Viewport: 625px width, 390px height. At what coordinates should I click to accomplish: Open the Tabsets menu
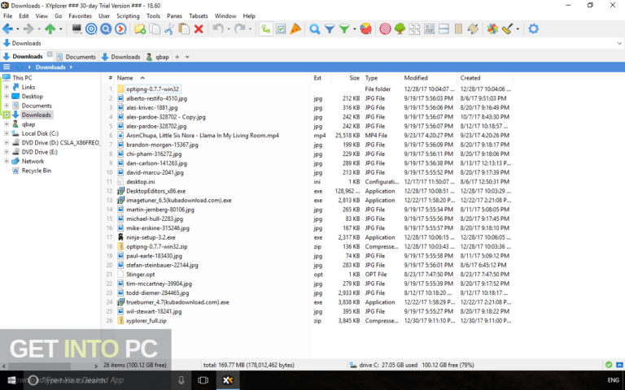tap(198, 16)
